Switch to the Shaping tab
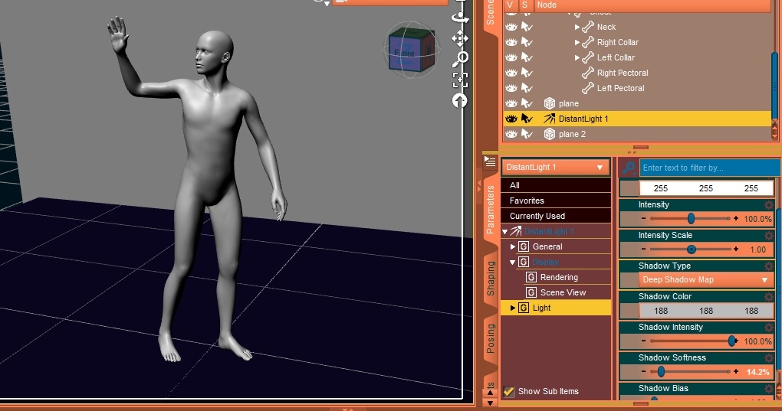Image resolution: width=782 pixels, height=411 pixels. click(x=491, y=279)
